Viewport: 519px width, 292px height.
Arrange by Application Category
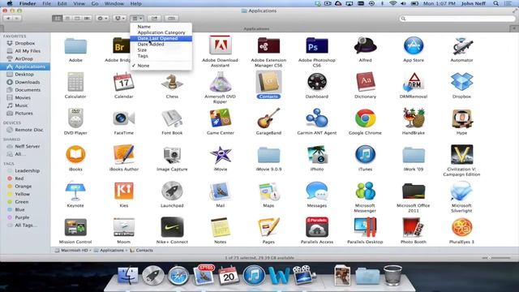tap(161, 32)
